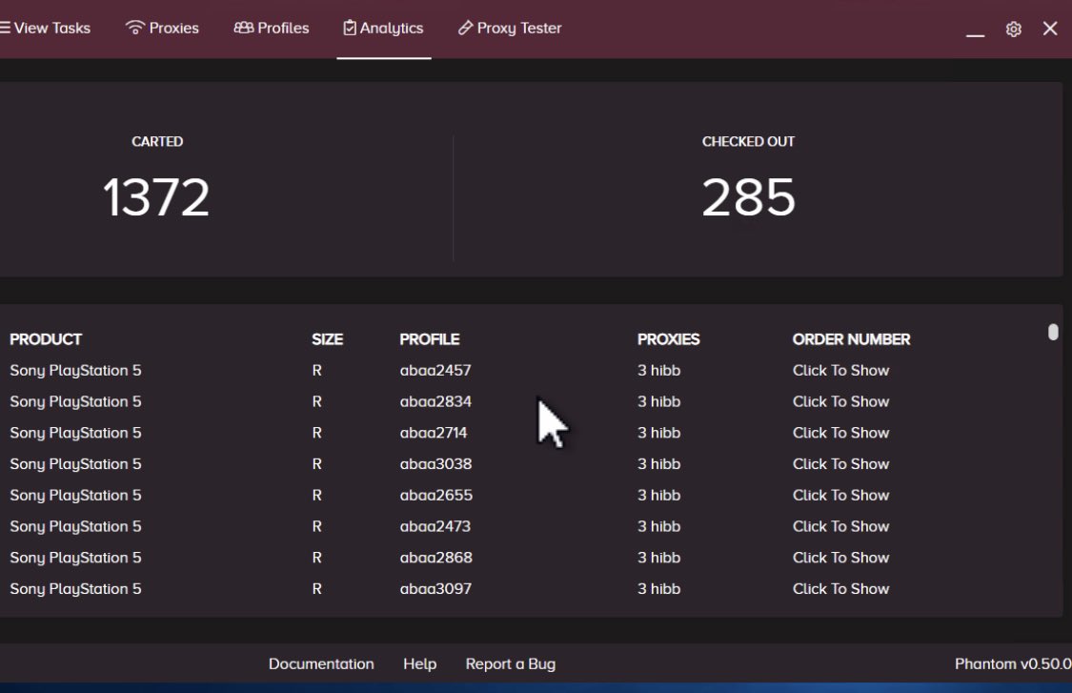Click the clipboard icon beside Analytics
The width and height of the screenshot is (1072, 693).
[x=350, y=28]
